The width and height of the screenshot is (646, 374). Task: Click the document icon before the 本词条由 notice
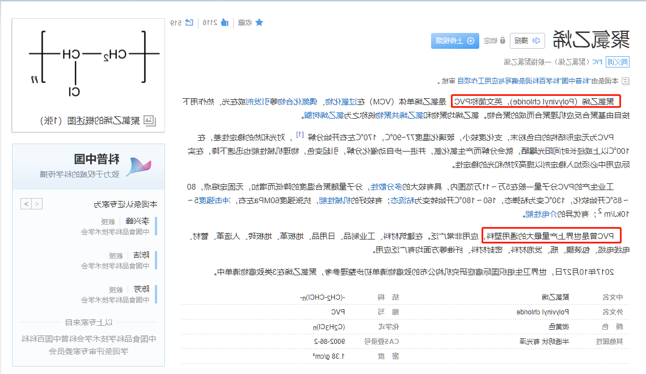click(x=626, y=81)
